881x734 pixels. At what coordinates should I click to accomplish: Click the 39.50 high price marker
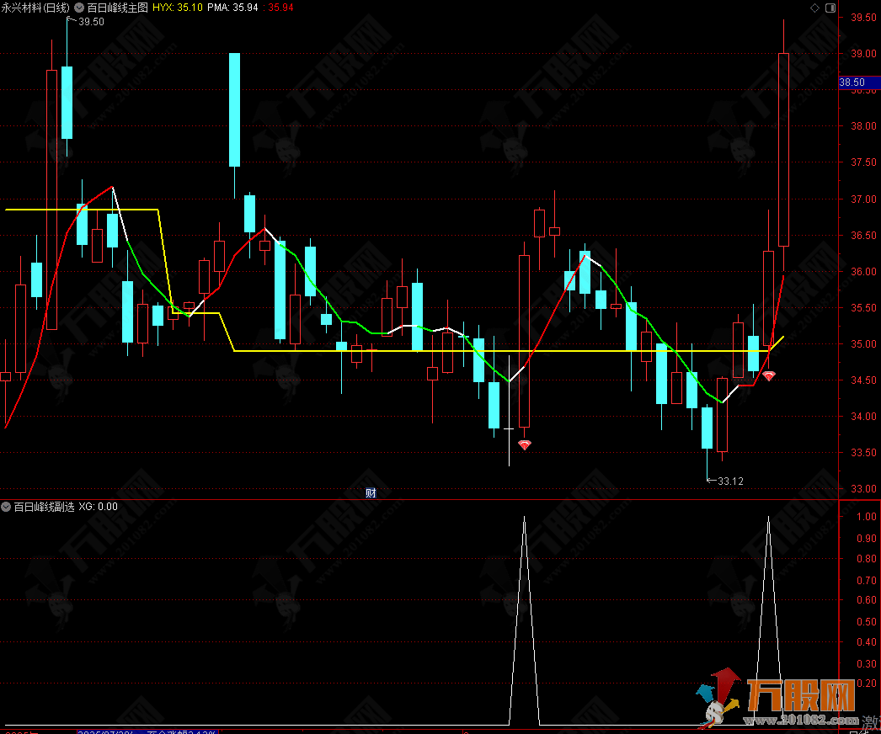[x=90, y=22]
